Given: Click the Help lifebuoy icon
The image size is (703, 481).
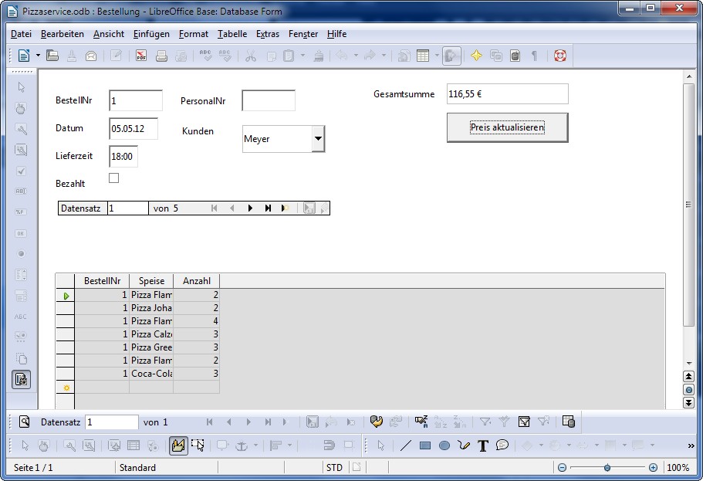Looking at the screenshot, I should coord(560,56).
